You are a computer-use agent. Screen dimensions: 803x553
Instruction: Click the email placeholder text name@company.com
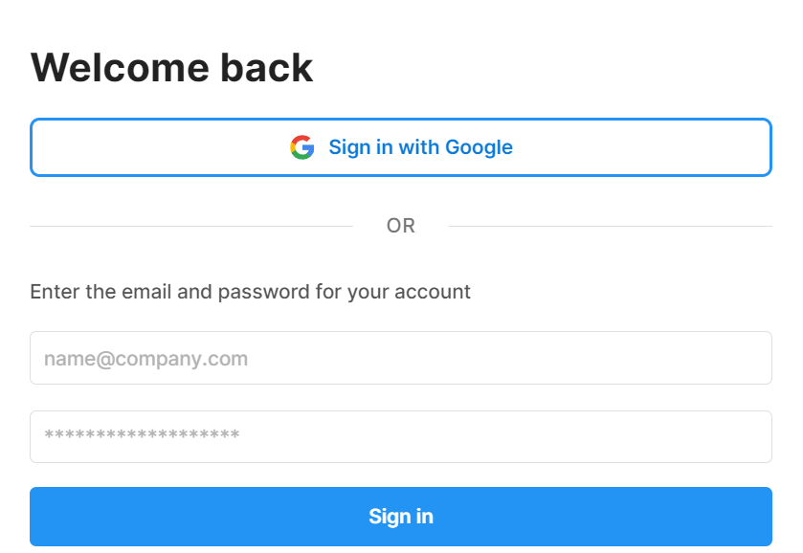(145, 360)
